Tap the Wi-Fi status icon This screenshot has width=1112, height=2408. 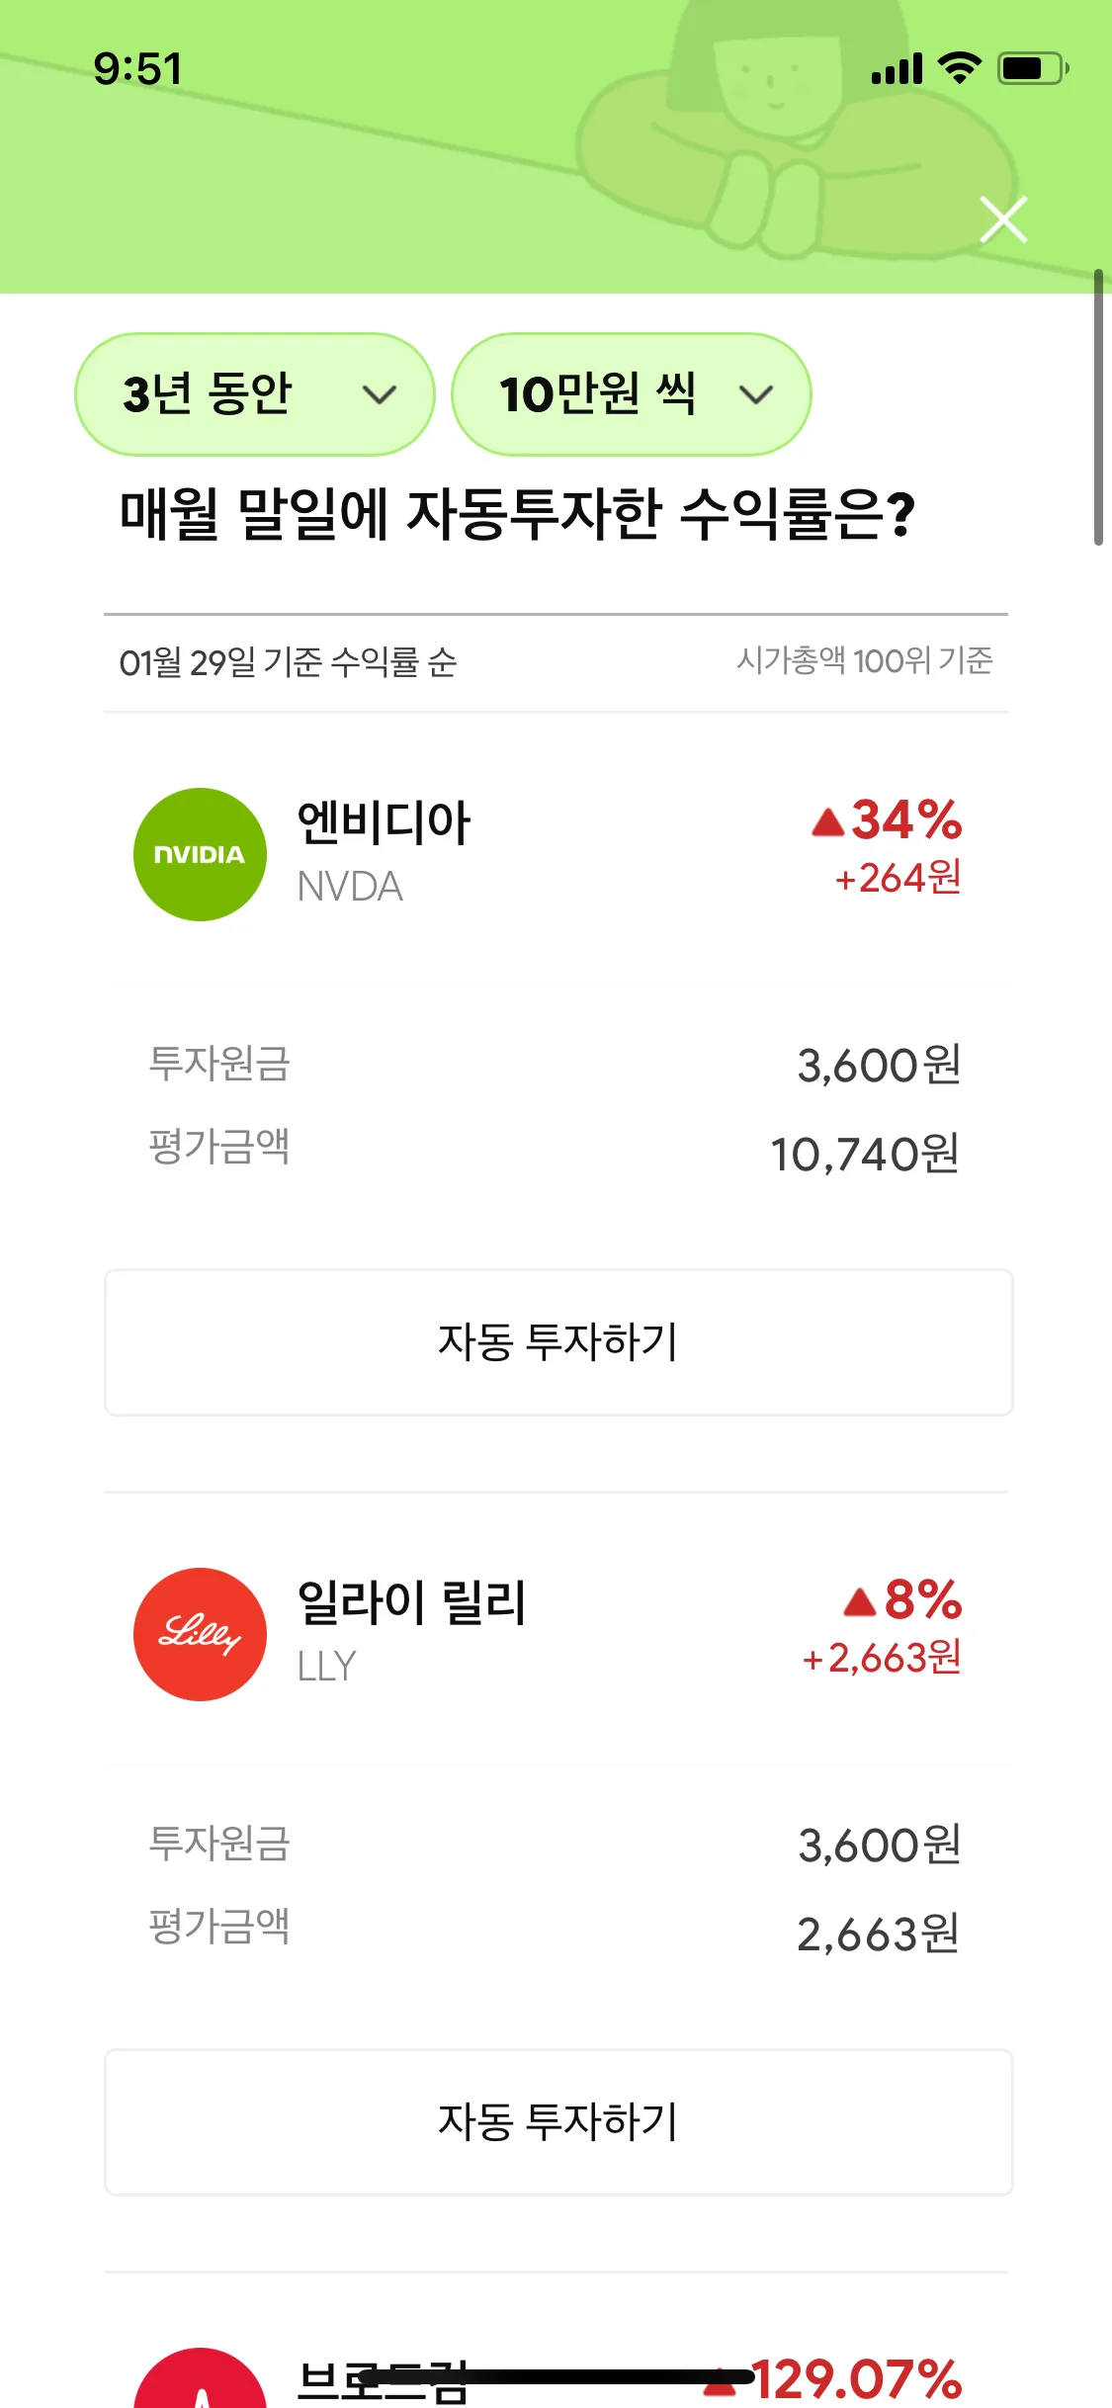pyautogui.click(x=959, y=68)
